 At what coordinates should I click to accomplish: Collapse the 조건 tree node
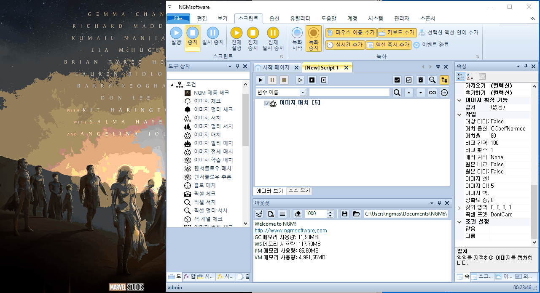pos(172,85)
